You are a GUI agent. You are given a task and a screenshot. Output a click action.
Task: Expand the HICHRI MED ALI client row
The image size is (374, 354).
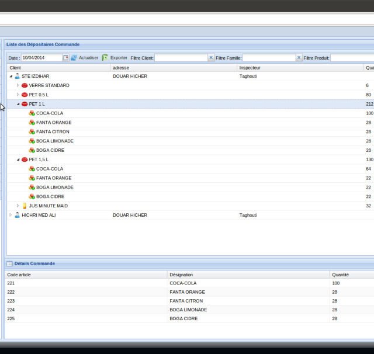[x=11, y=215]
